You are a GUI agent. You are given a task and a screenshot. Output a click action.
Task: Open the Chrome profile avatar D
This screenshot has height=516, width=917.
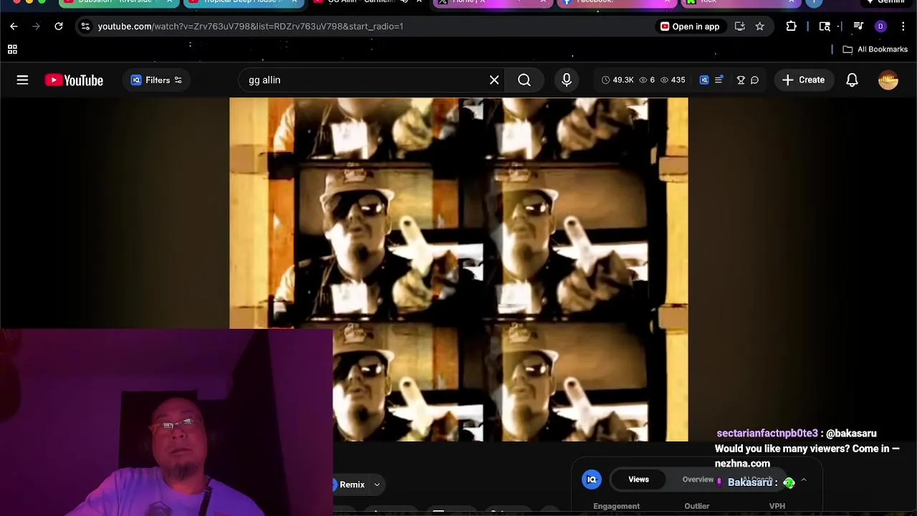pos(880,27)
